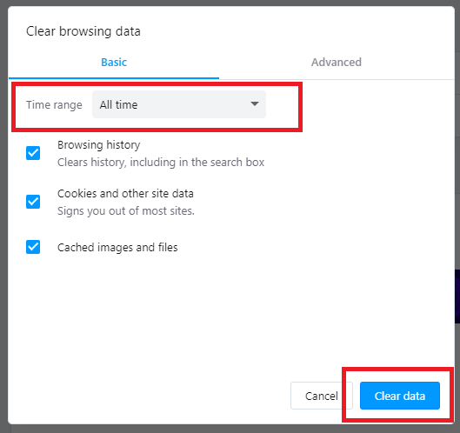460x433 pixels.
Task: Confirm with the Clear data button
Action: pos(400,396)
